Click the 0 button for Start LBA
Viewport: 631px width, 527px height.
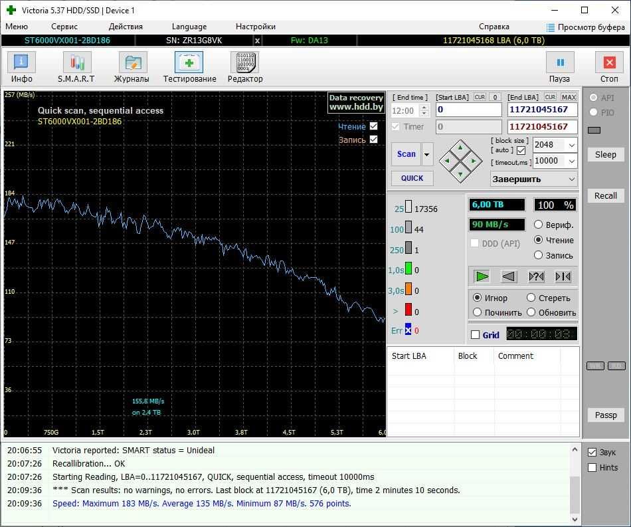[x=495, y=97]
